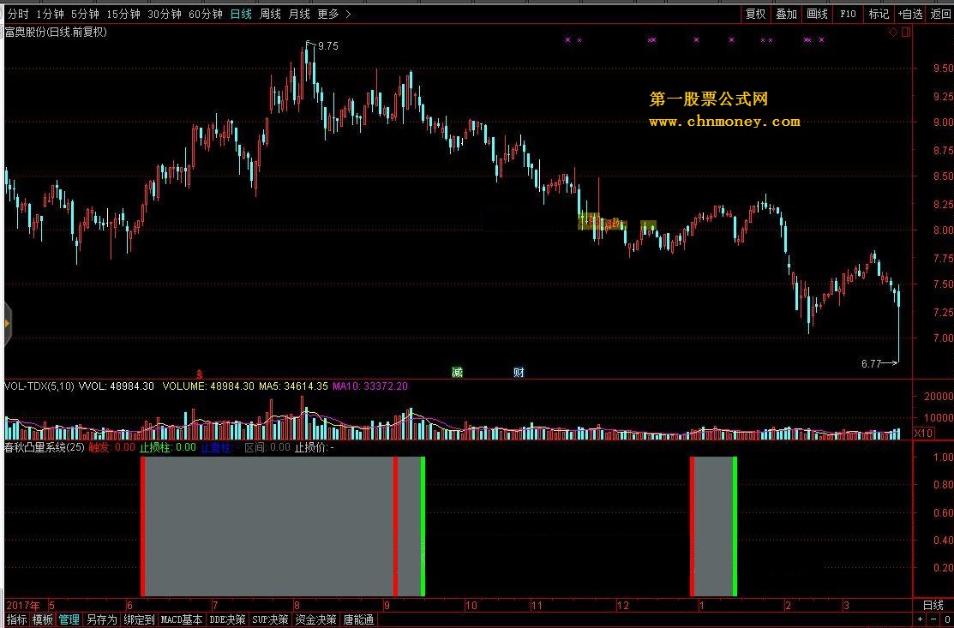Click 另存为 save-as option
Viewport: 954px width, 628px height.
click(101, 619)
